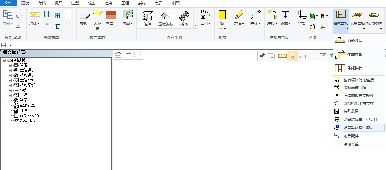Image resolution: width=386 pixels, height=170 pixels.
Task: Open the 屋面 dropdown arrow
Action: tap(115, 24)
